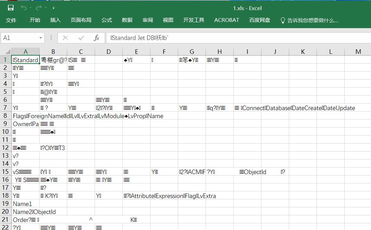Click the Redo arrow icon
Image resolution: width=371 pixels, height=230 pixels.
coord(38,8)
